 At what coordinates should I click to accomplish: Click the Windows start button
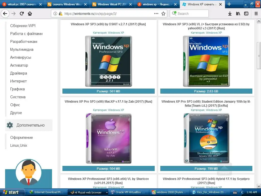tap(12, 192)
